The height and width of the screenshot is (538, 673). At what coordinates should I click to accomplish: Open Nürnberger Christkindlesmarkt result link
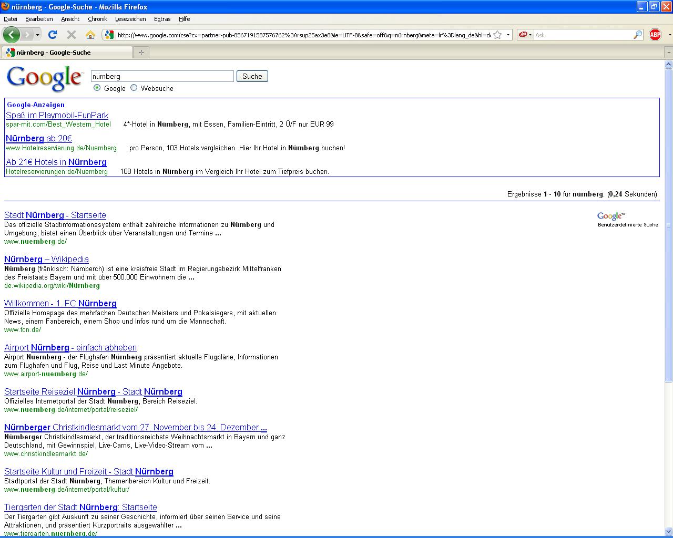click(136, 427)
